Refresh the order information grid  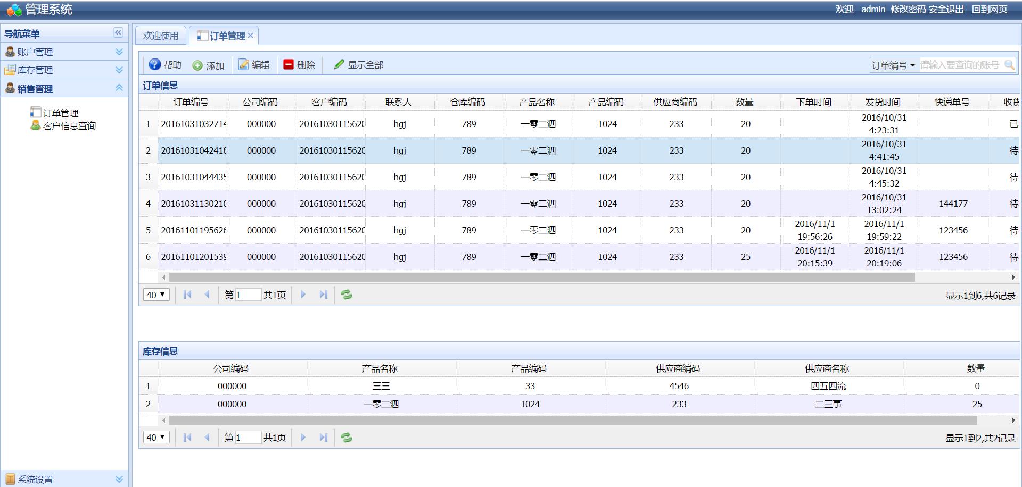(347, 295)
